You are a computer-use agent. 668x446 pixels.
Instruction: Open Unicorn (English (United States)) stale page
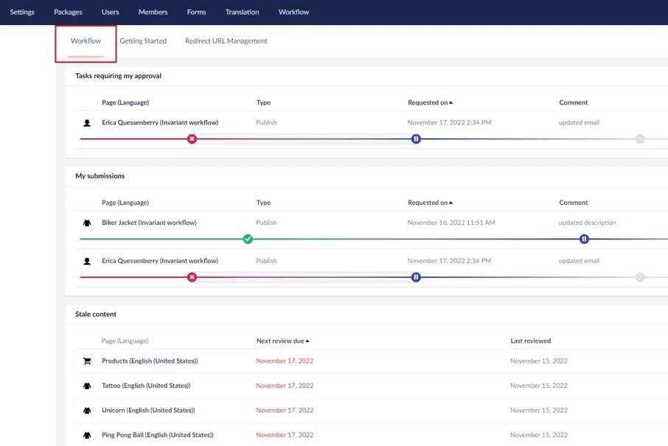coord(148,410)
